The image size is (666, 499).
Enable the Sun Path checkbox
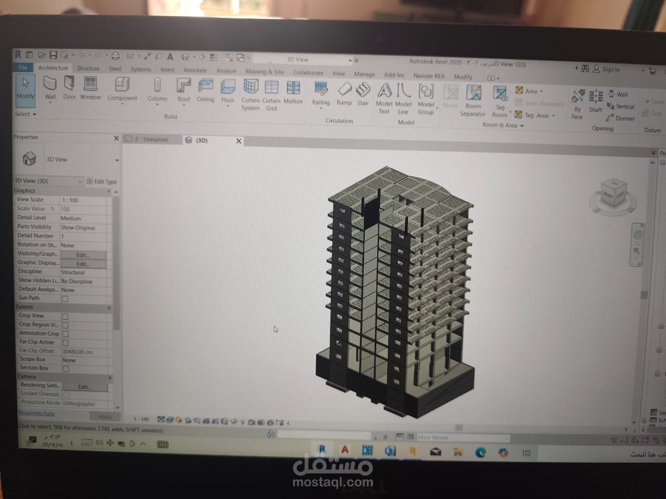point(66,298)
